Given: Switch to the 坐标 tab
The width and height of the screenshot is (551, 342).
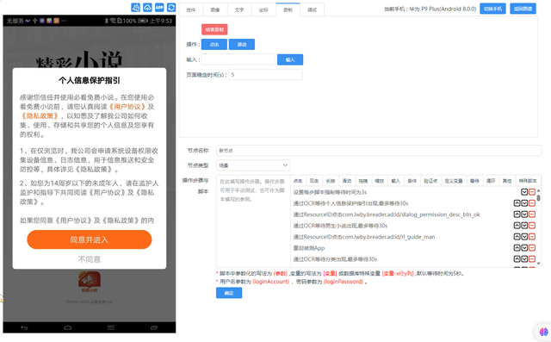Looking at the screenshot, I should click(263, 9).
